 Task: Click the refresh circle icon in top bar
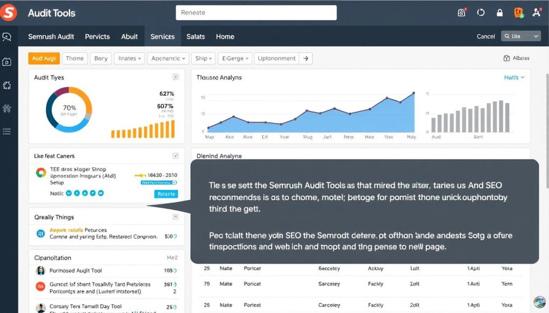click(x=480, y=13)
